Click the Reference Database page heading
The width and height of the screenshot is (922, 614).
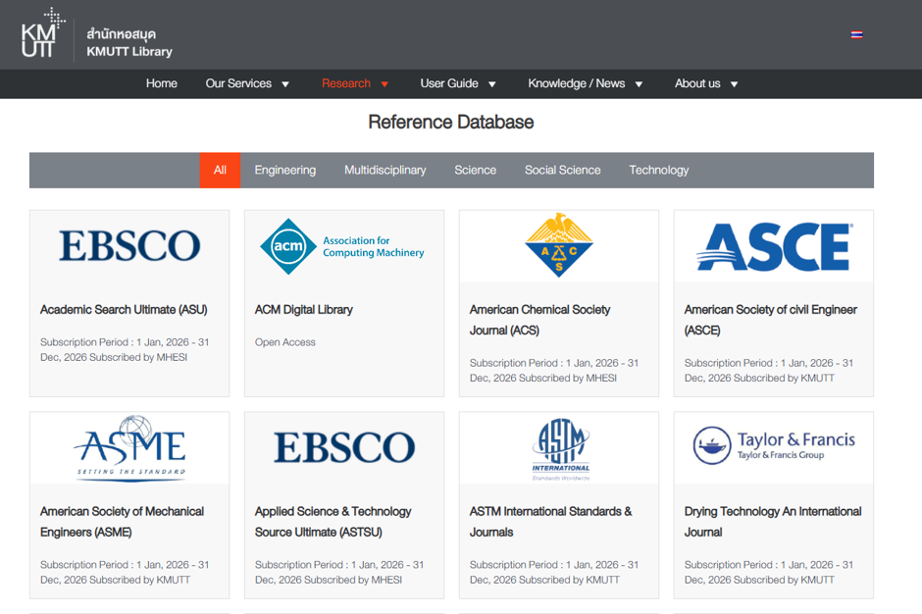(x=451, y=123)
